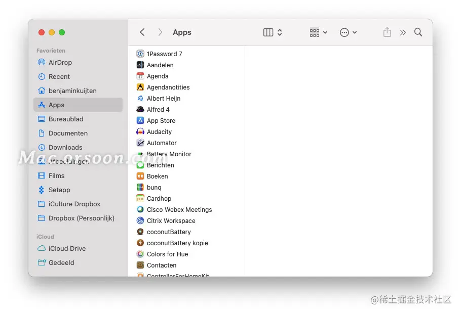Select the Citrix Workspace icon
This screenshot has width=461, height=314.
pos(140,220)
